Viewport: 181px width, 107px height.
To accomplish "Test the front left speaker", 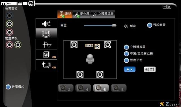I will tap(74, 45).
